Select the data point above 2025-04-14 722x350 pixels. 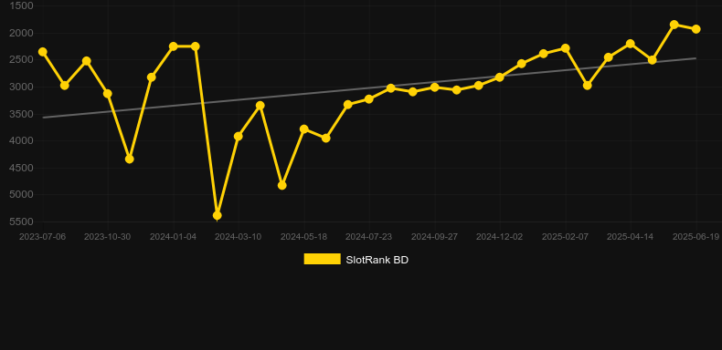point(631,44)
